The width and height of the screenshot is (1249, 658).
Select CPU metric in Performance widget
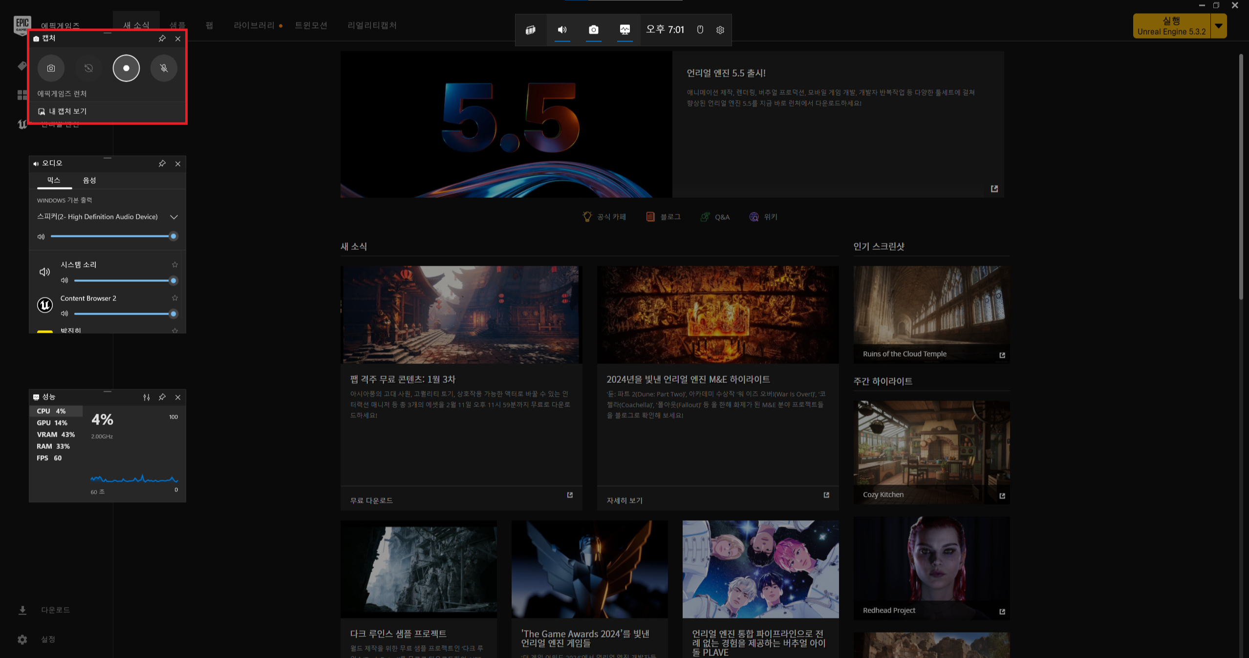(x=51, y=411)
